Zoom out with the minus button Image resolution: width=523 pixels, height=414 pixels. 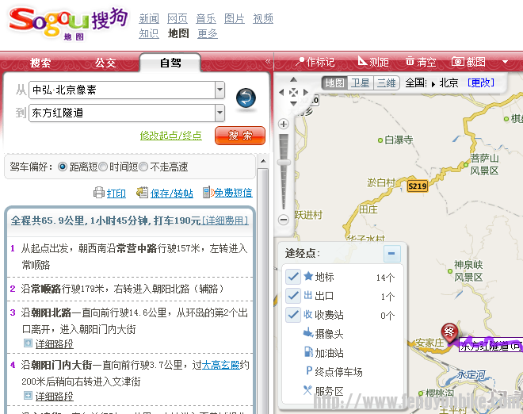pyautogui.click(x=284, y=220)
